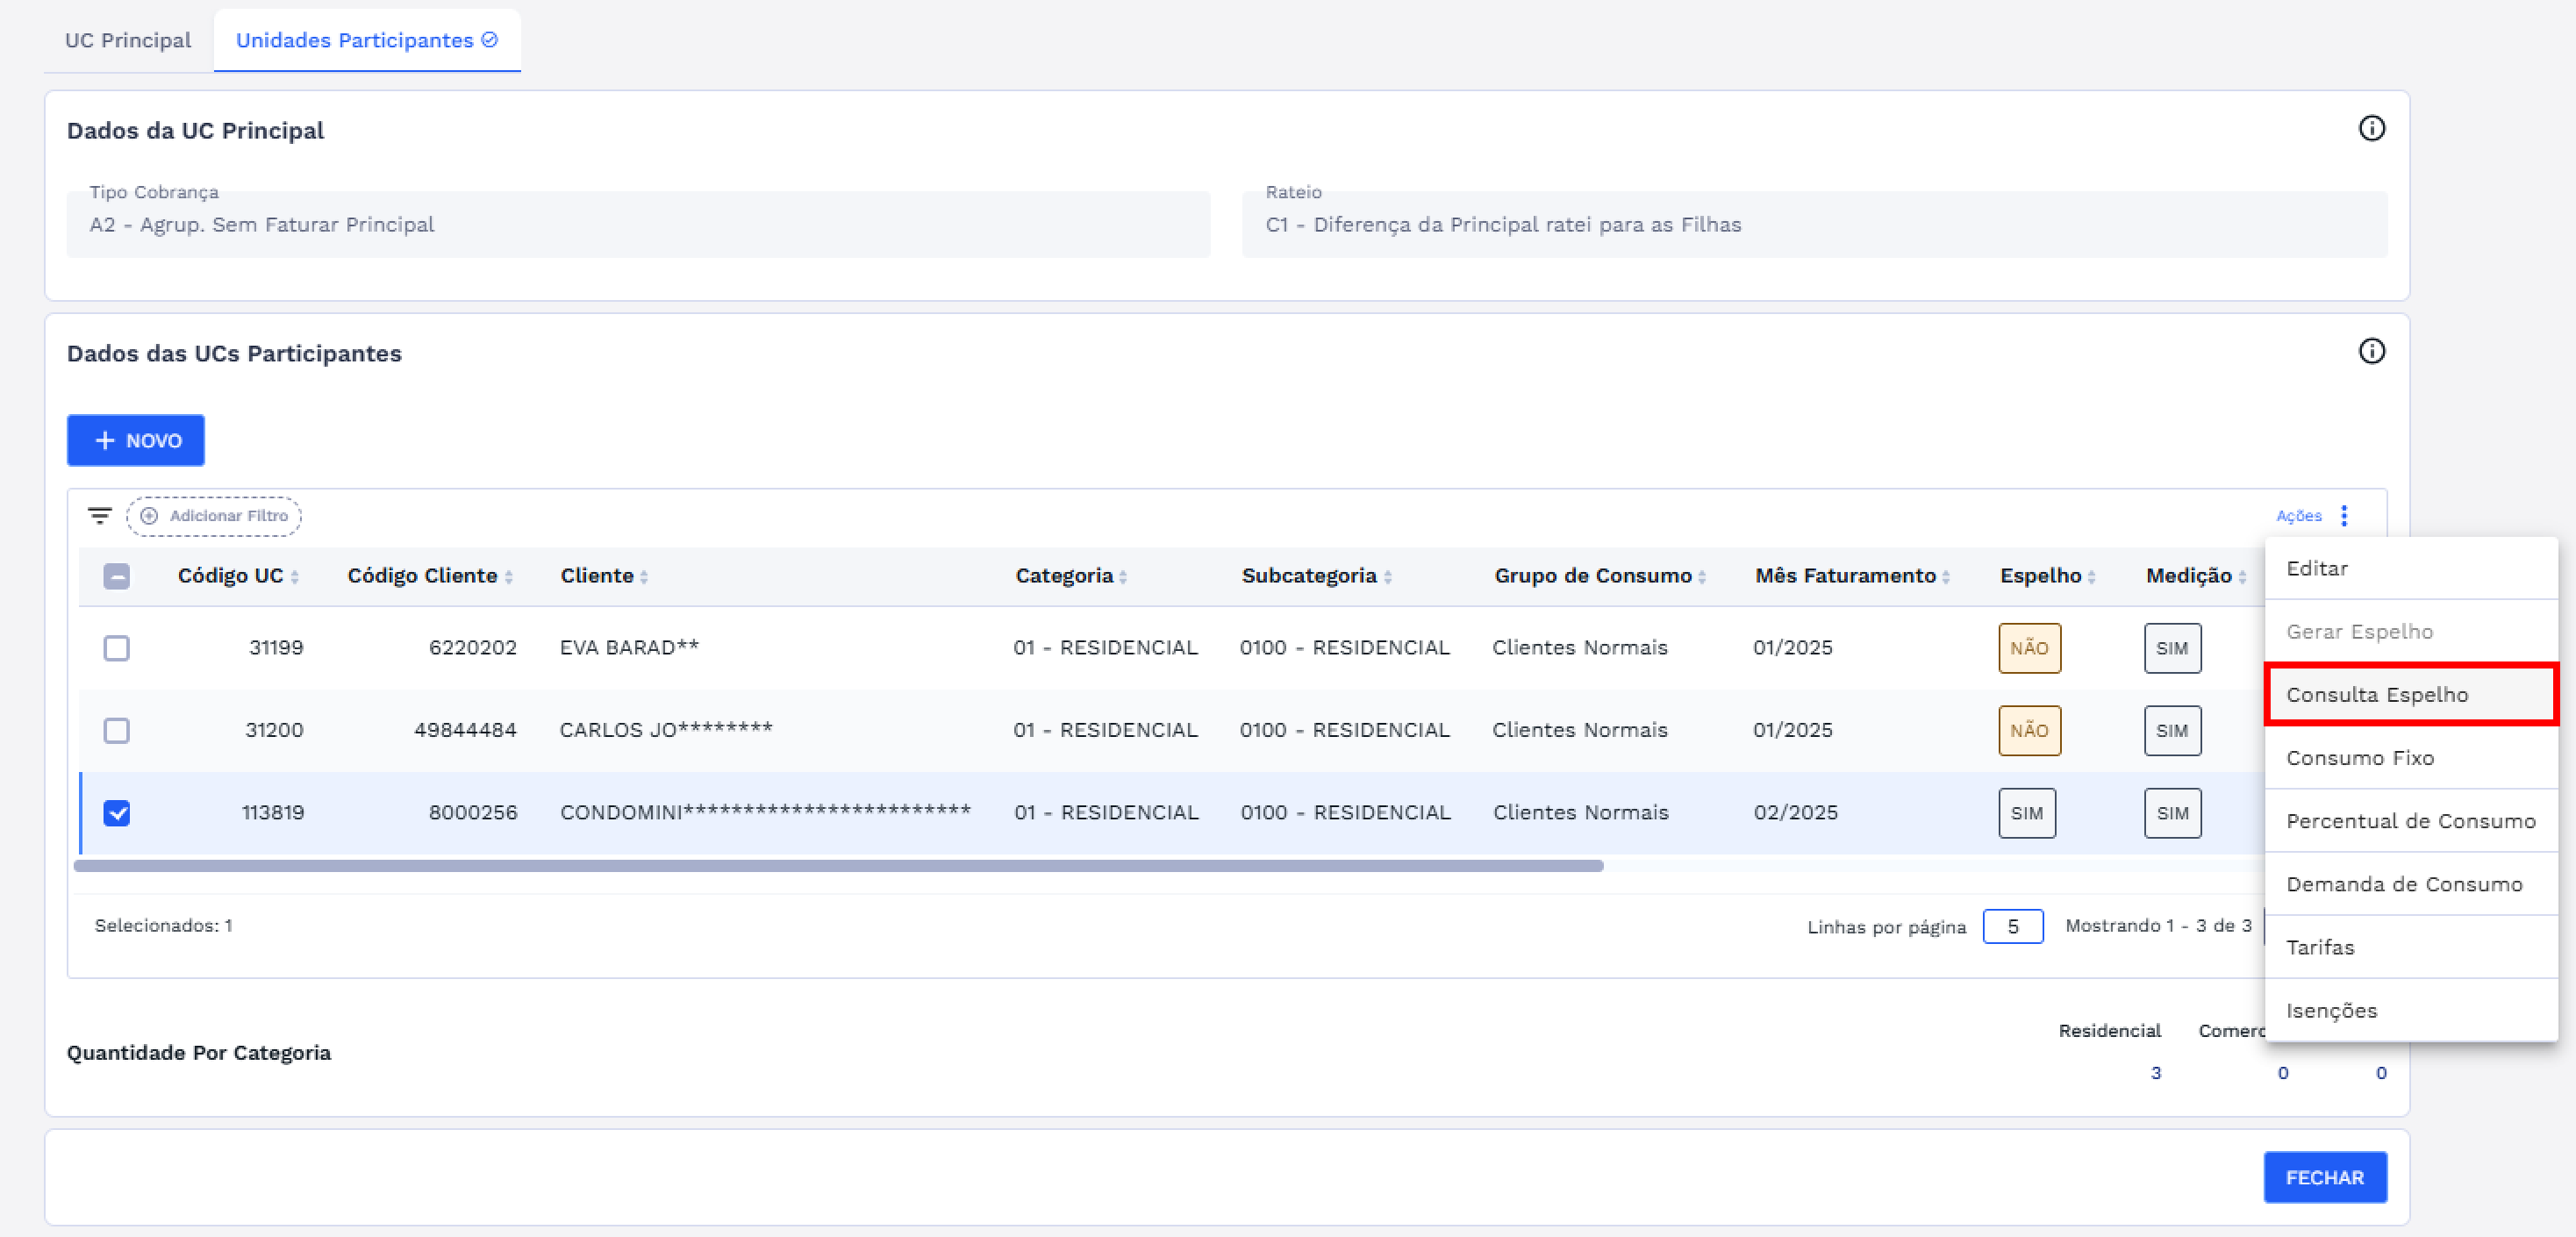Open info icon for Dados das UCs Participantes
Viewport: 2576px width, 1237px height.
[2371, 351]
